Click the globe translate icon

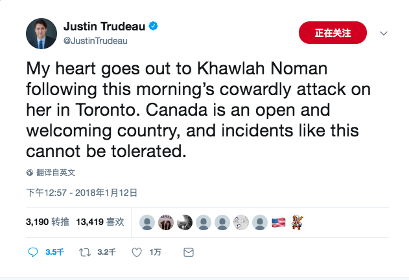(30, 173)
